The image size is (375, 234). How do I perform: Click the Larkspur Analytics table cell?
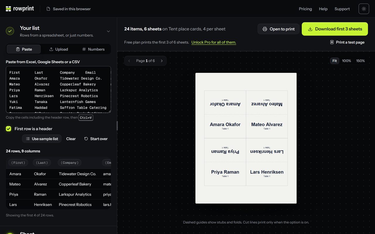(75, 194)
